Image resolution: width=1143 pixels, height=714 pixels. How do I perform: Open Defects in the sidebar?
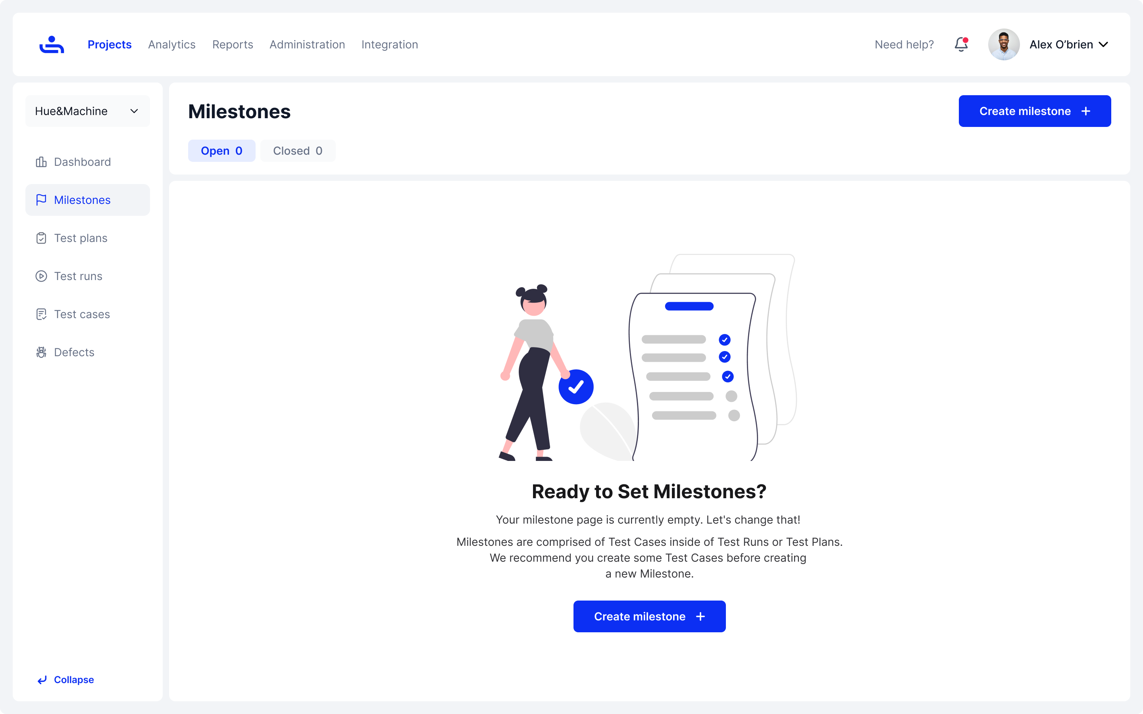pos(88,352)
